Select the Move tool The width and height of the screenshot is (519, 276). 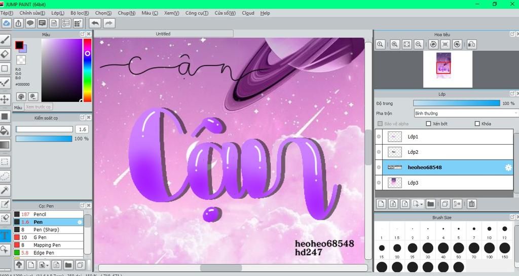(x=5, y=99)
